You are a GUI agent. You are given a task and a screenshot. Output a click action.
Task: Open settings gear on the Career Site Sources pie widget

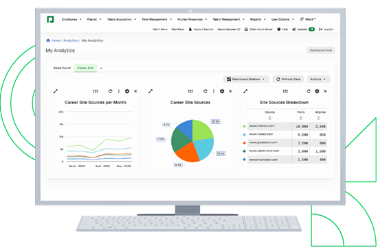tap(222, 91)
